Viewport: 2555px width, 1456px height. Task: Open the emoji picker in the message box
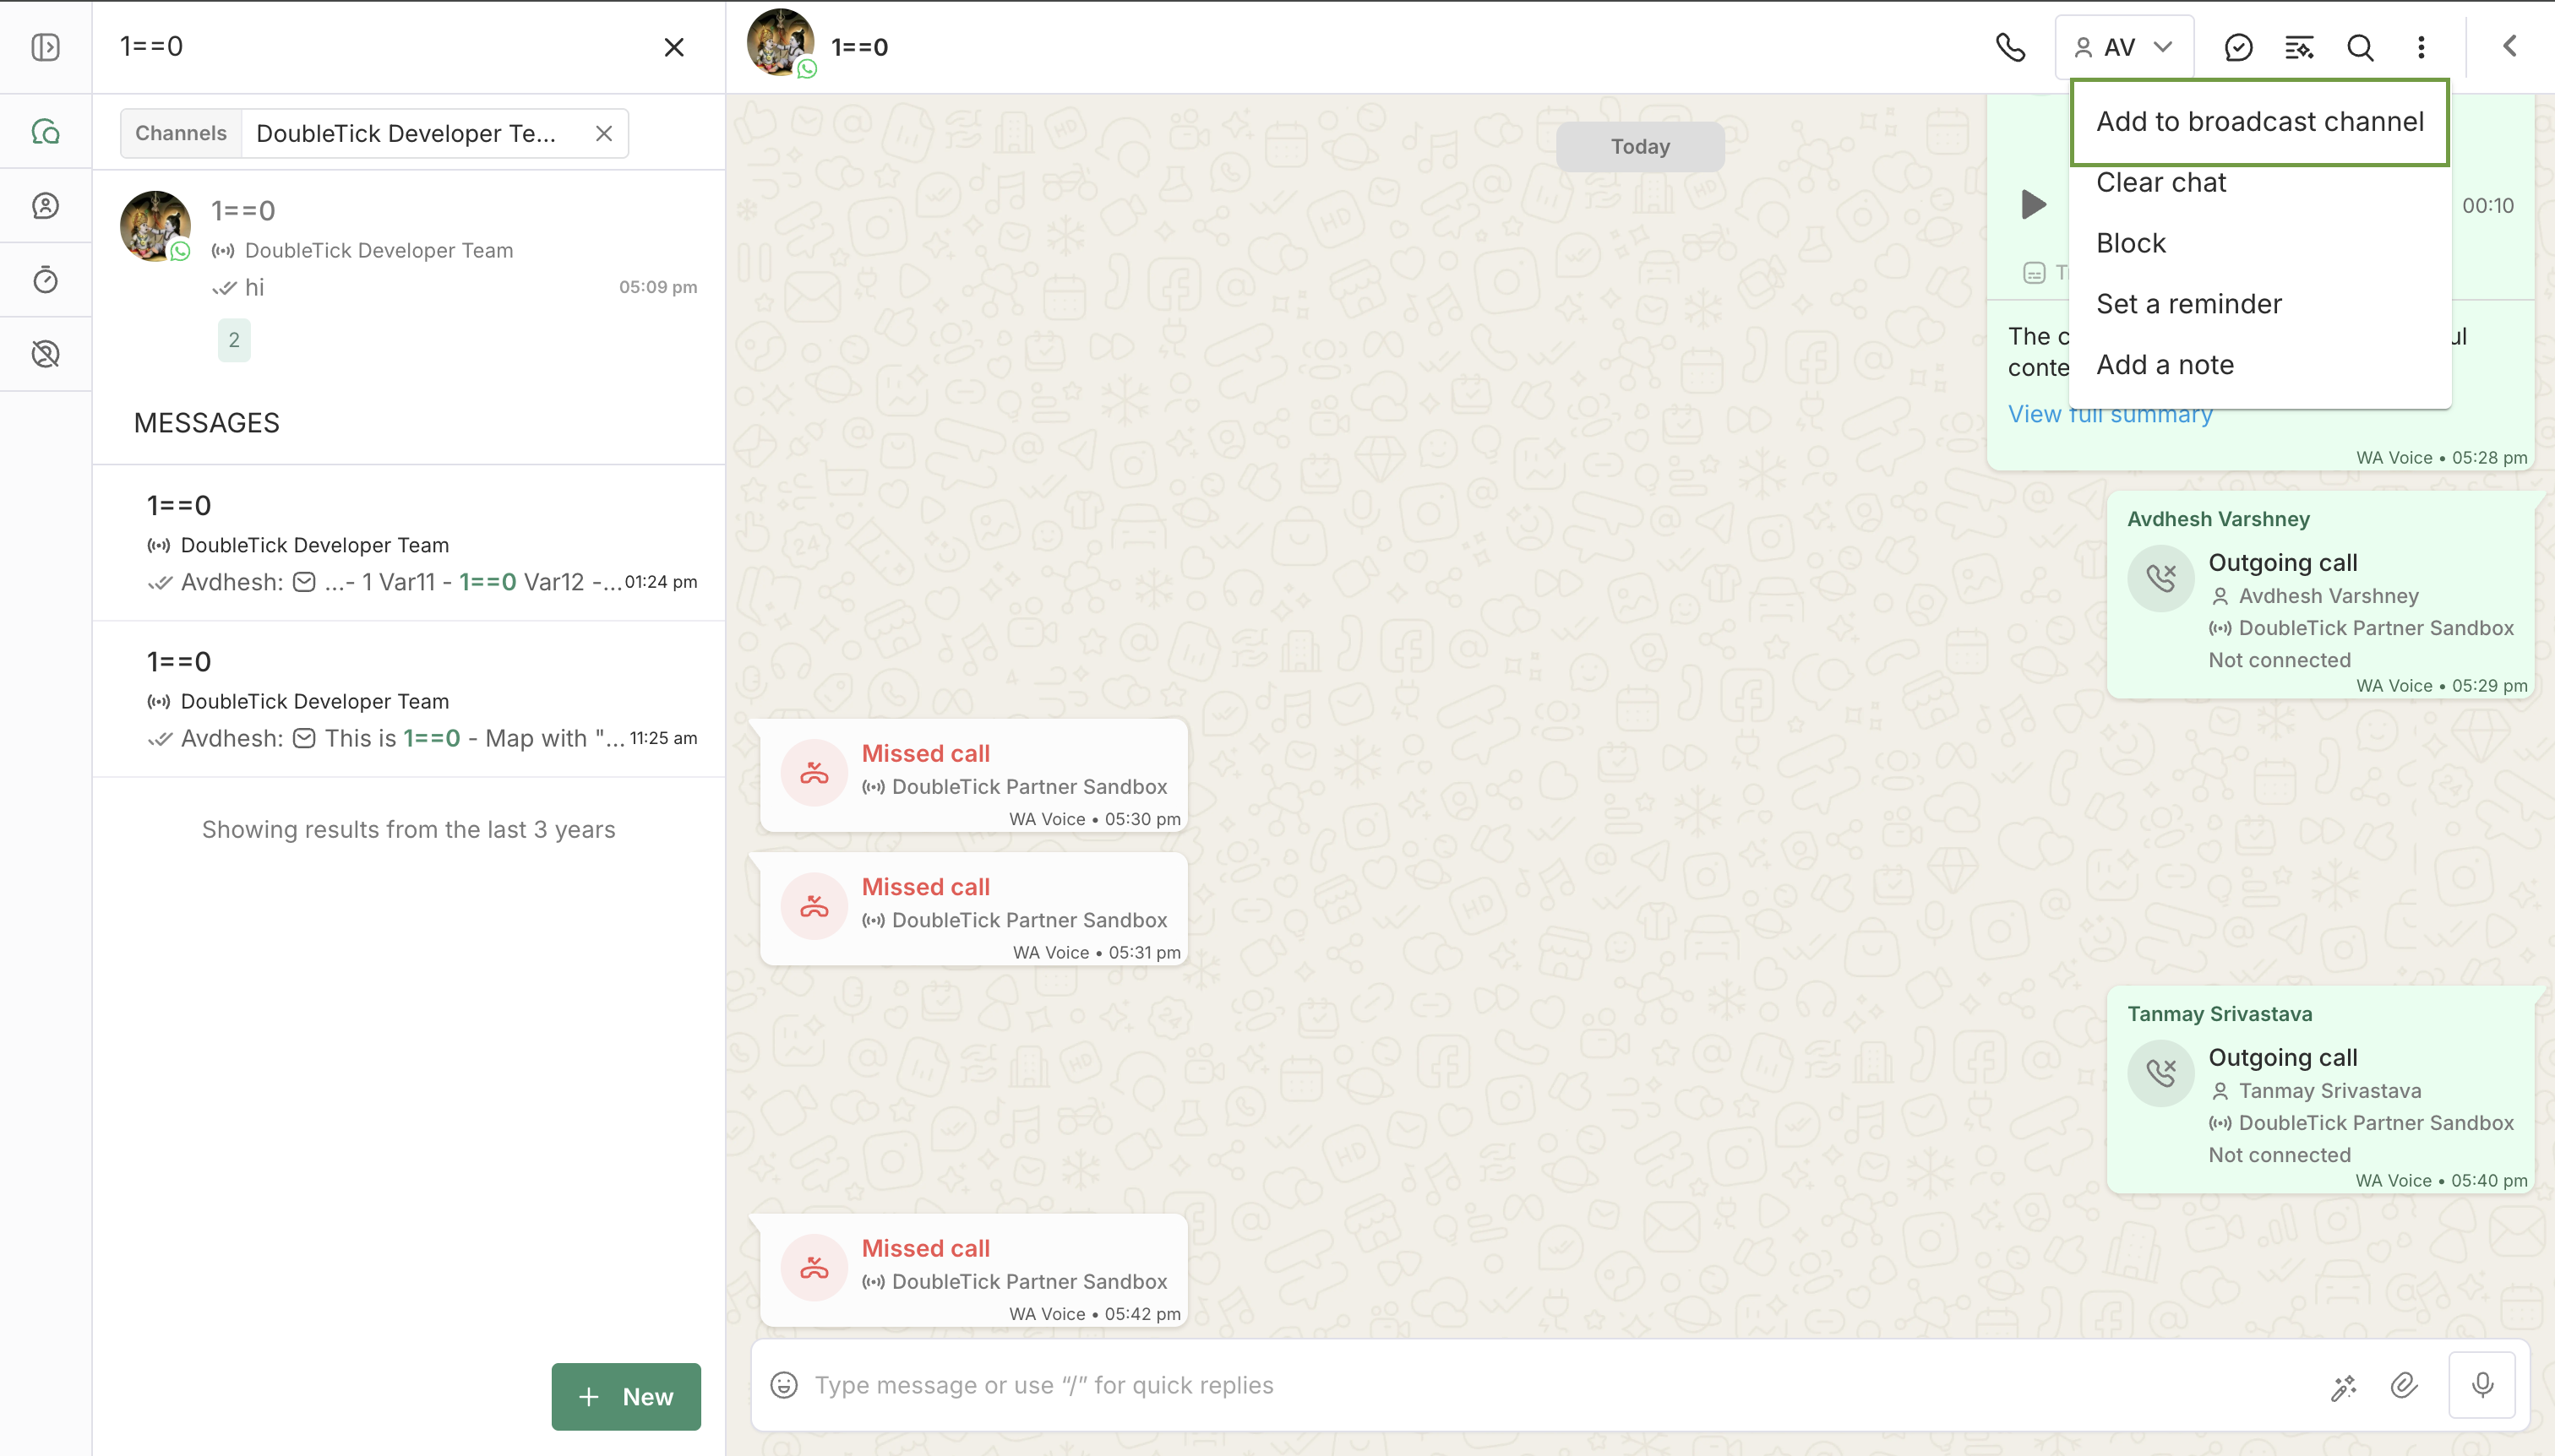point(784,1385)
